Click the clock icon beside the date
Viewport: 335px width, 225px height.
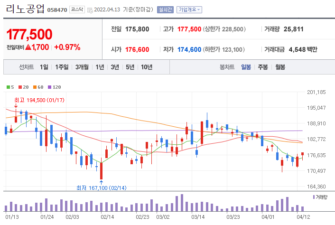point(90,10)
